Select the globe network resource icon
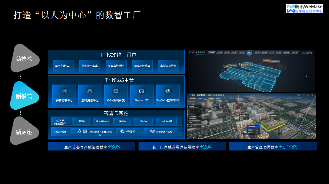Screen dimensions: 329x184 pyautogui.click(x=123, y=131)
